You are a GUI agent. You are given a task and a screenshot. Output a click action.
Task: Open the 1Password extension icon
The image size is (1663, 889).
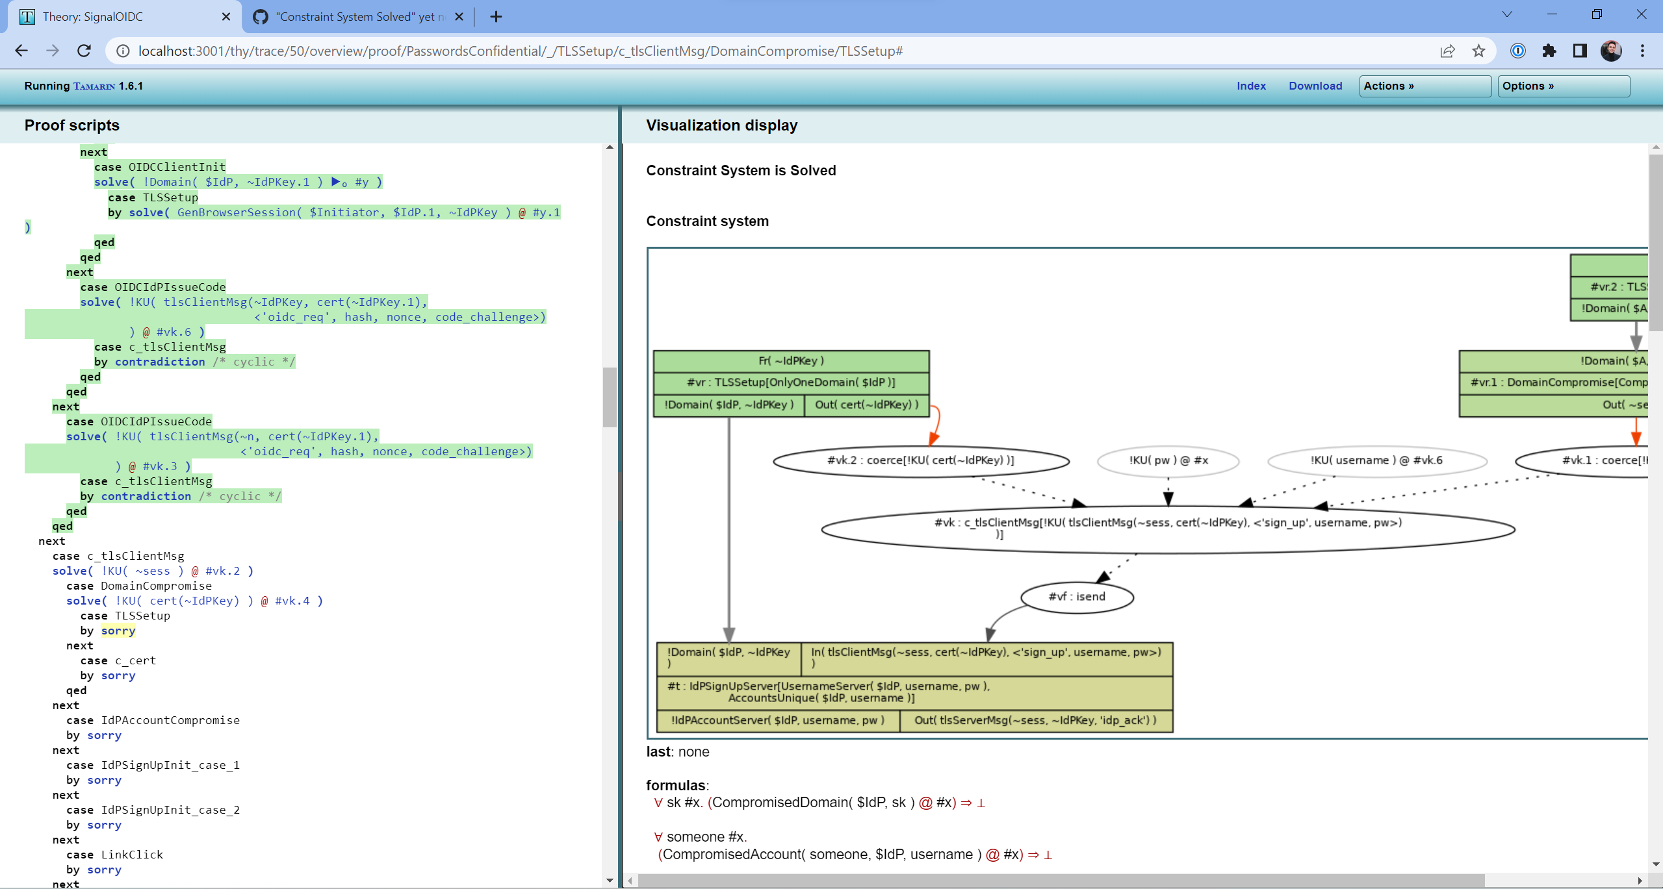click(1517, 51)
